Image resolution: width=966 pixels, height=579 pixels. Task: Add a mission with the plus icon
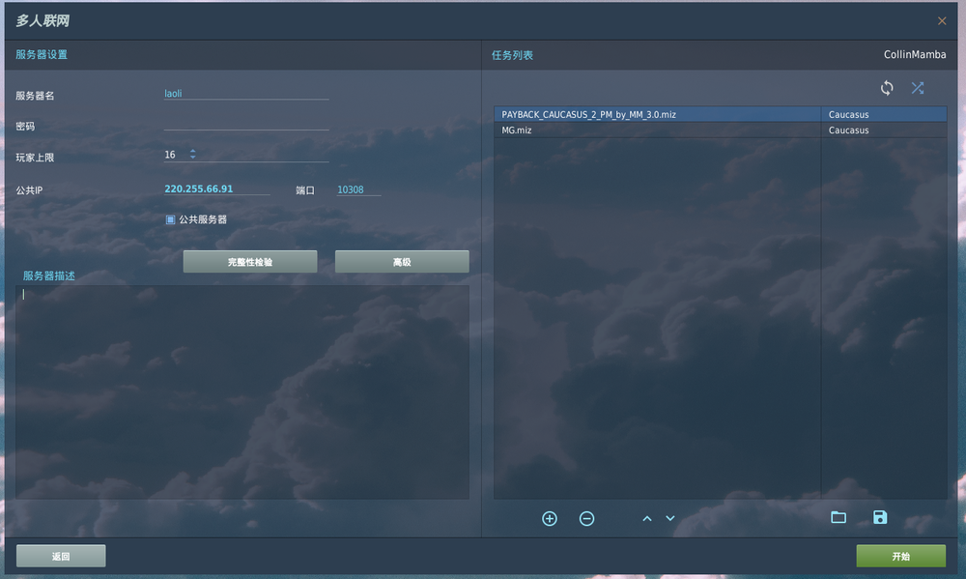[x=550, y=518]
